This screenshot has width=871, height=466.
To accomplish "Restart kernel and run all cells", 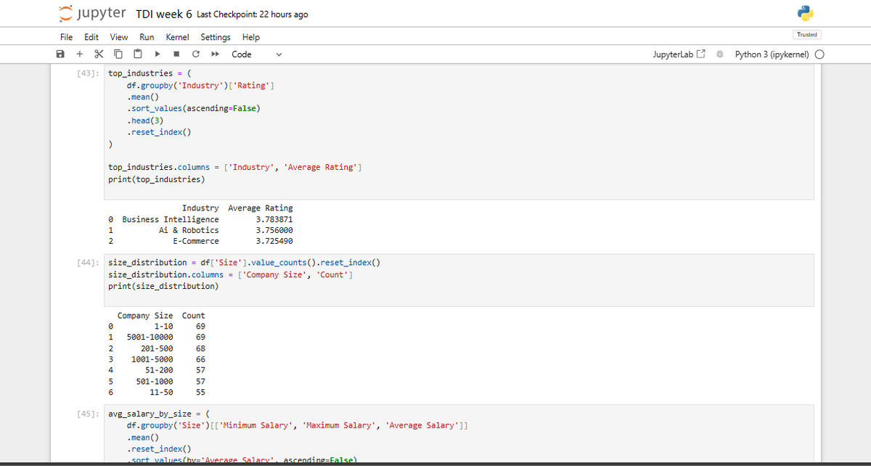I will [x=216, y=54].
